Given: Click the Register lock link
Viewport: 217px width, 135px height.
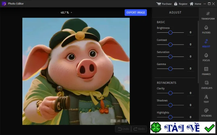Looking at the screenshot, I should (181, 4).
